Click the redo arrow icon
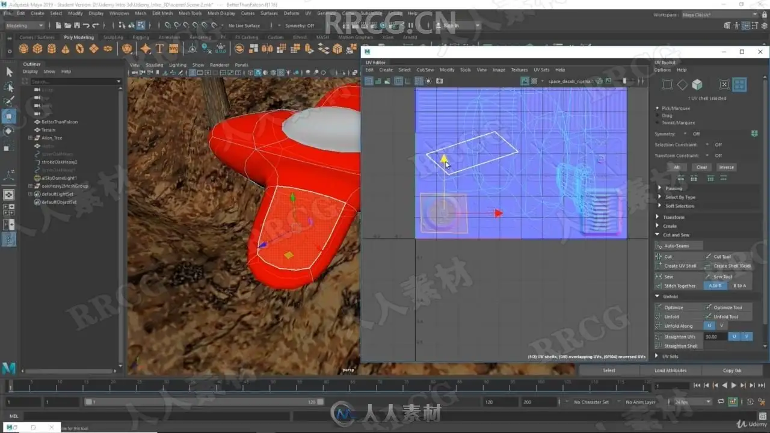This screenshot has width=770, height=433. click(95, 25)
